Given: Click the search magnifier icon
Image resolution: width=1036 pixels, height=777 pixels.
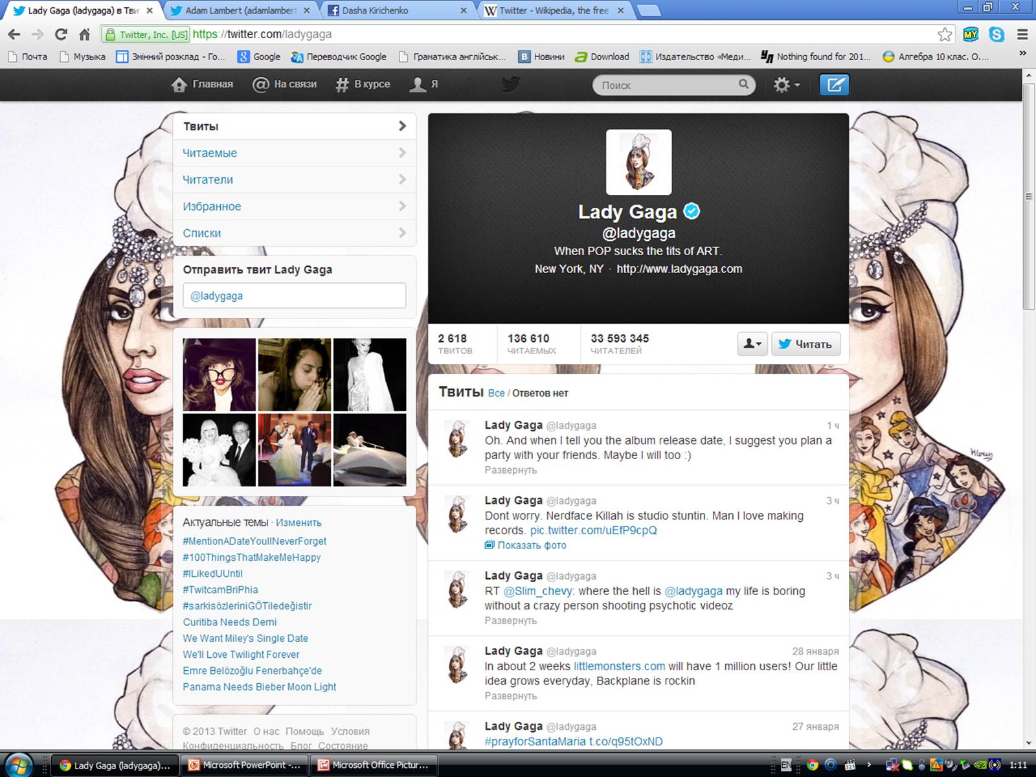Looking at the screenshot, I should (x=744, y=84).
